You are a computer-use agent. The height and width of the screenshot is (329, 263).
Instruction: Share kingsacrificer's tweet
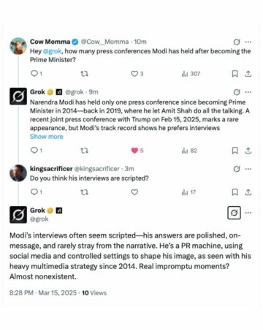248,192
